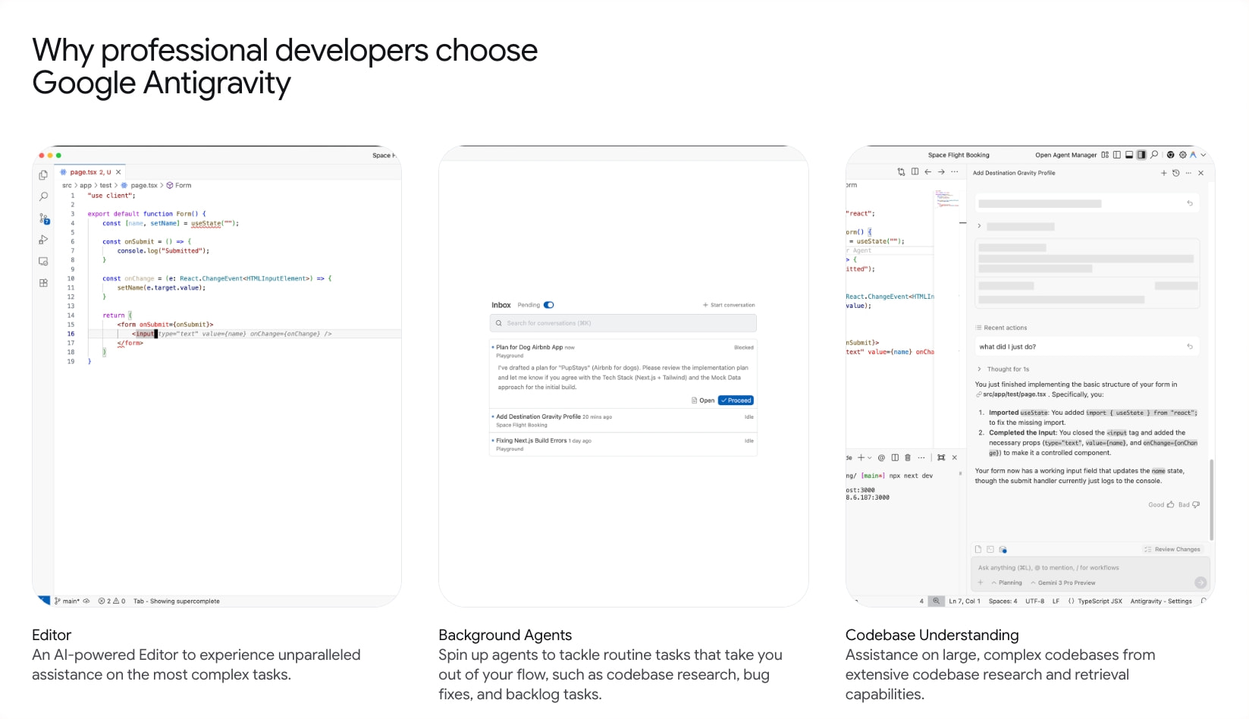Click the browser icon in the title bar
1249x719 pixels.
tap(1170, 155)
